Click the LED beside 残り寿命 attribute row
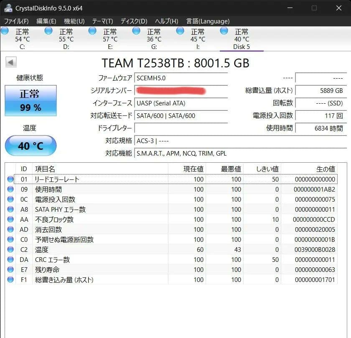The width and height of the screenshot is (351, 338). (x=10, y=269)
